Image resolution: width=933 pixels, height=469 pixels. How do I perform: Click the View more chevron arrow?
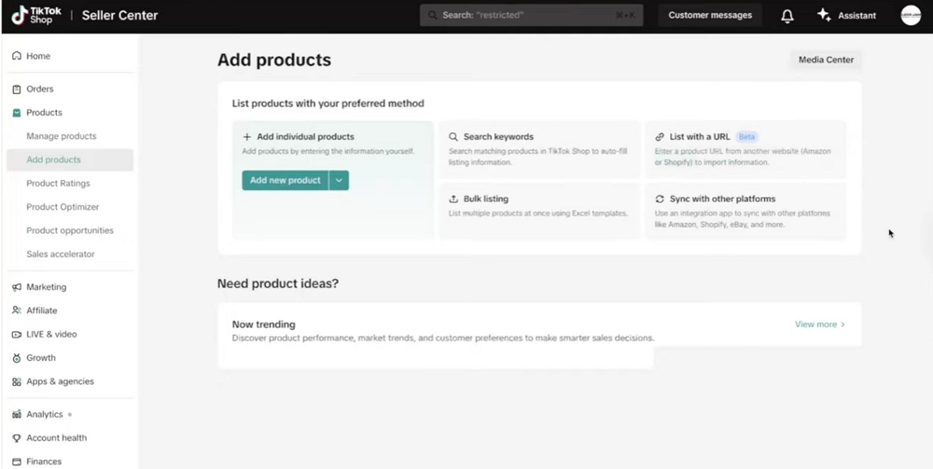pos(842,324)
